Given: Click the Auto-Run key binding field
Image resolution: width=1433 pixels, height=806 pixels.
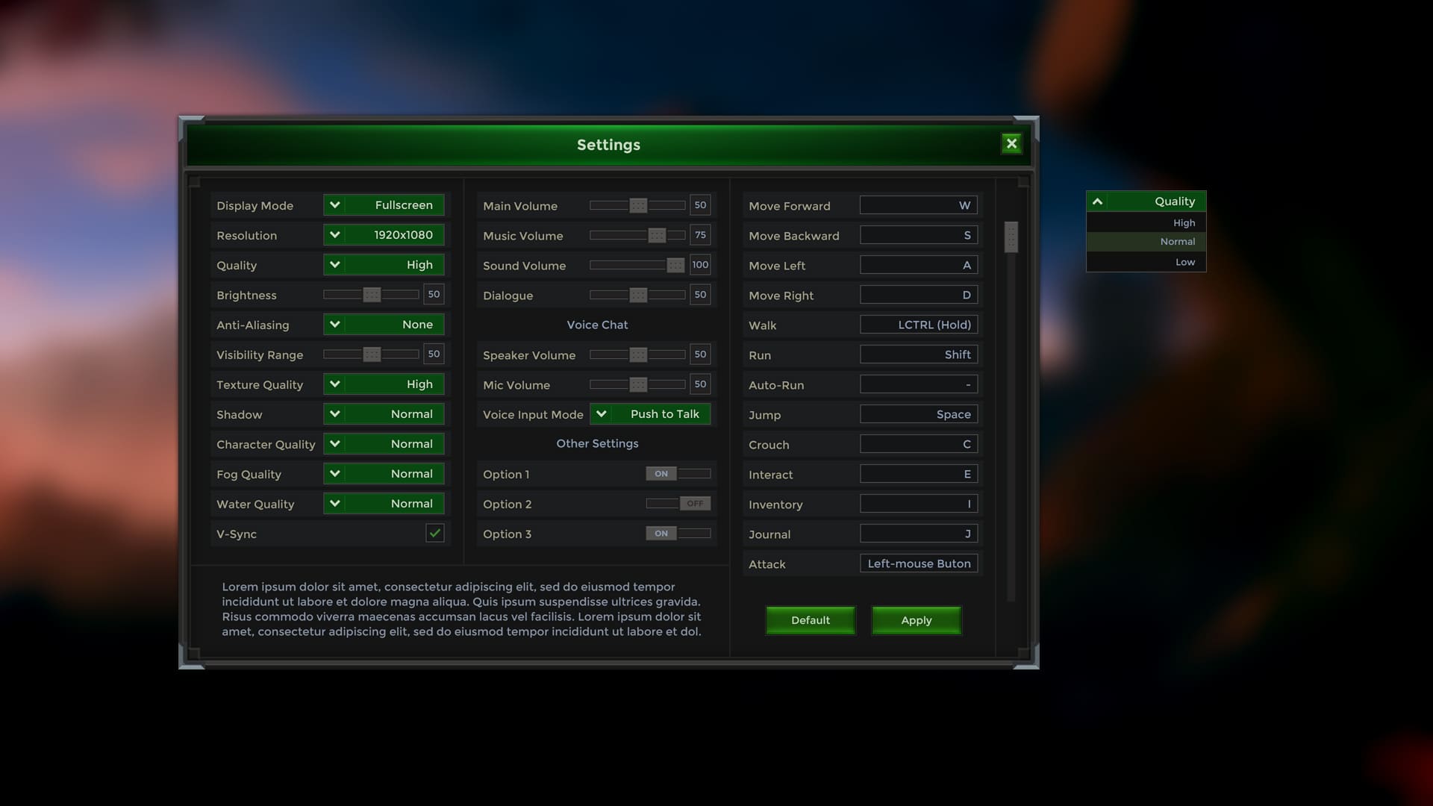Looking at the screenshot, I should [x=919, y=384].
